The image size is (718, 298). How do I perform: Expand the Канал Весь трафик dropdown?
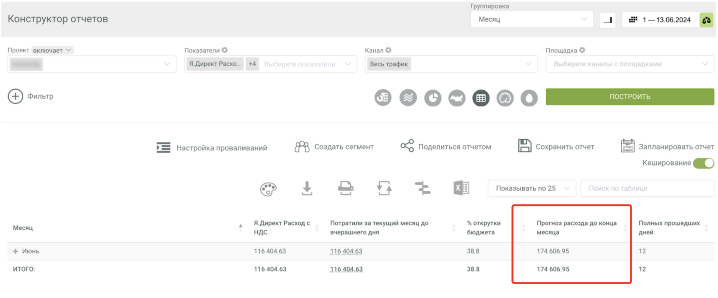pyautogui.click(x=451, y=64)
